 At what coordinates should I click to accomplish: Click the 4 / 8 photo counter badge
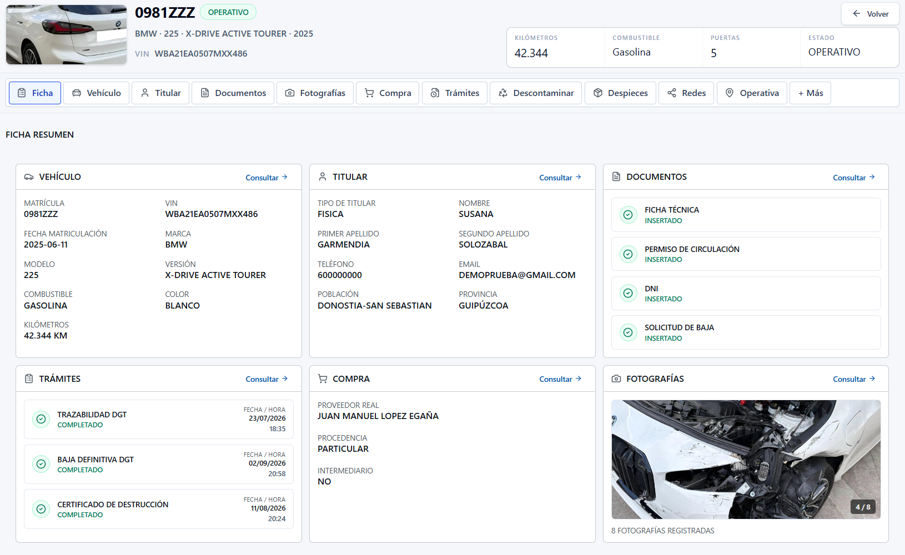tap(863, 507)
